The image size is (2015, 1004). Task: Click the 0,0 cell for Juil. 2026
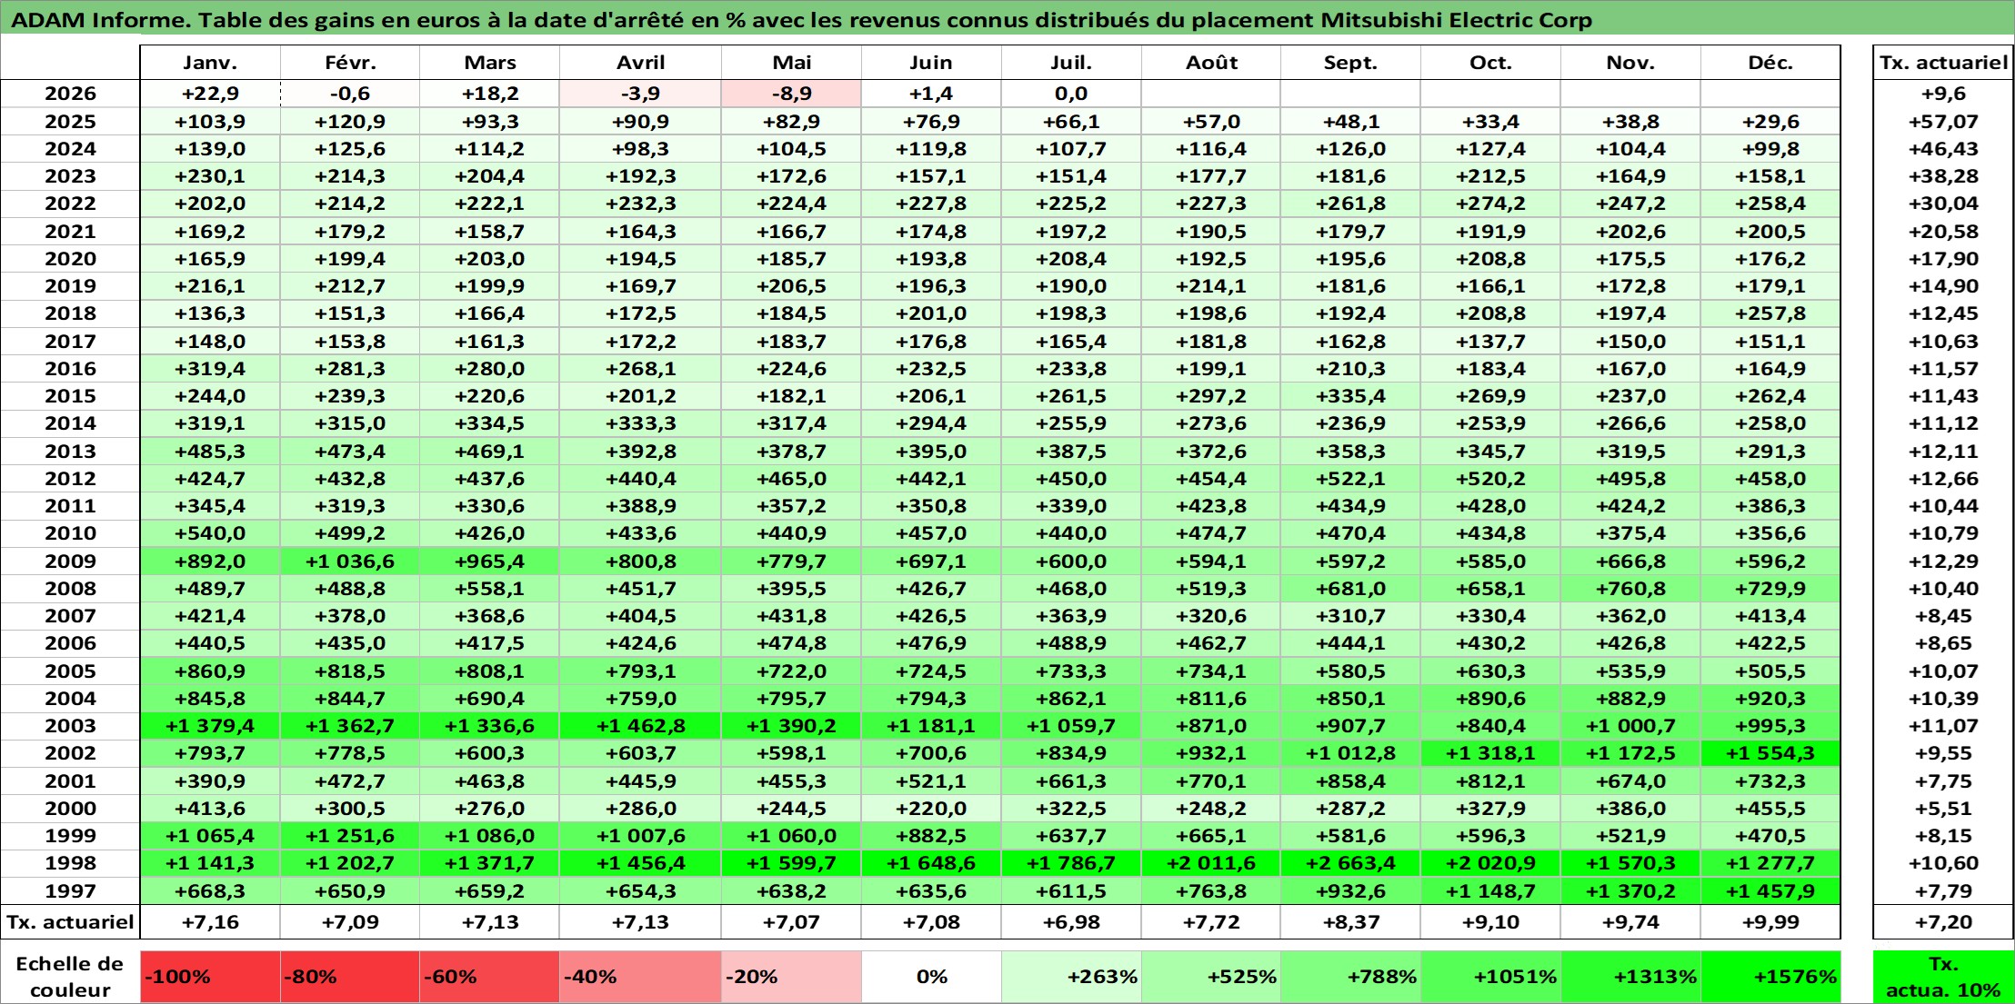pyautogui.click(x=1071, y=94)
